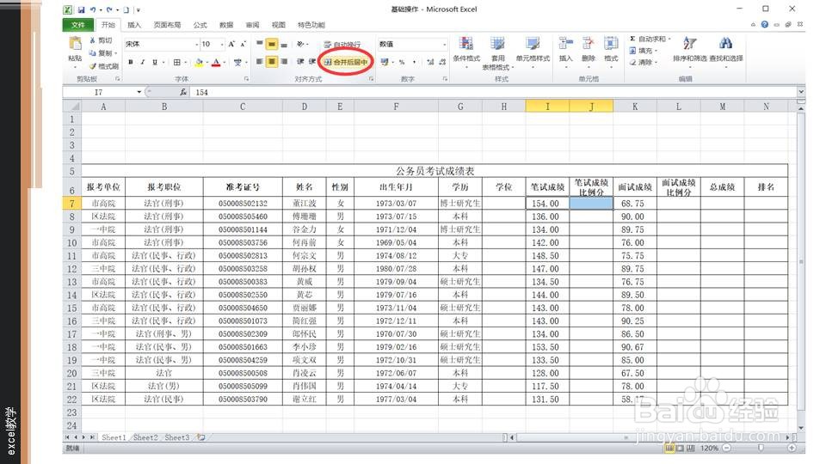Switch to the Insert (插入) ribbon tab

(134, 25)
